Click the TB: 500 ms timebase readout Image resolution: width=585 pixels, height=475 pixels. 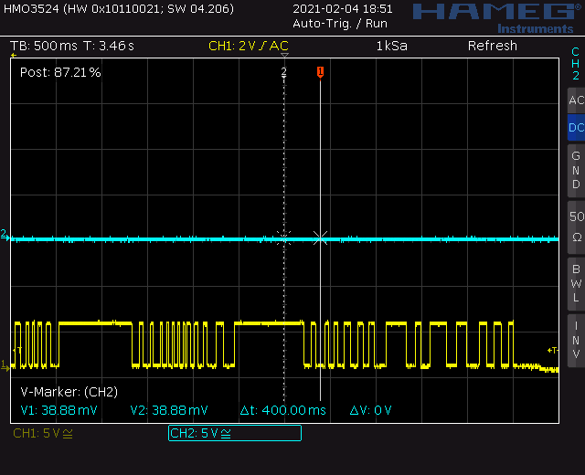pos(44,46)
